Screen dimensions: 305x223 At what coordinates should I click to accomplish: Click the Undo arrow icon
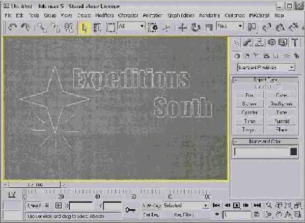[x=12, y=27]
